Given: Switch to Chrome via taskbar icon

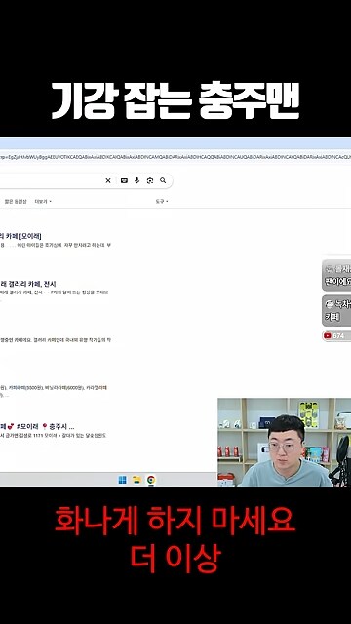Looking at the screenshot, I should point(151,480).
